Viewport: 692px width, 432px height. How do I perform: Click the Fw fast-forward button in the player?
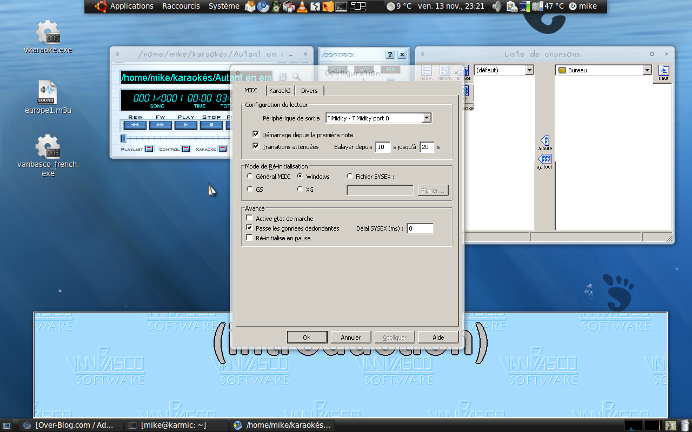[160, 125]
